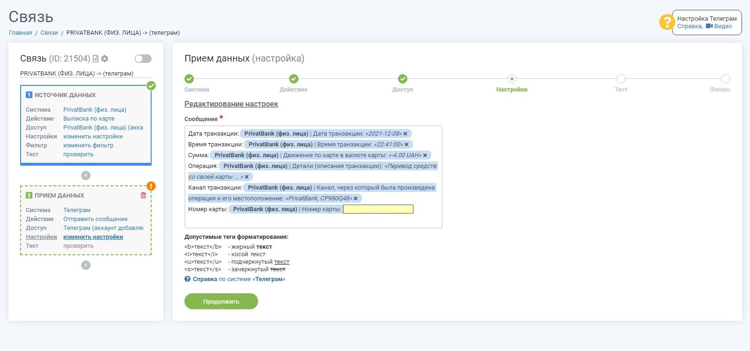750x351 pixels.
Task: Toggle the connection on/off switch
Action: (x=143, y=59)
